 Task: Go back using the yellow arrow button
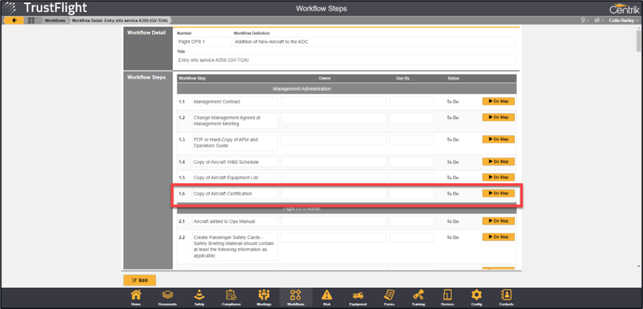tap(14, 20)
